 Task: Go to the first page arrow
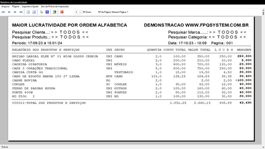click(3, 12)
